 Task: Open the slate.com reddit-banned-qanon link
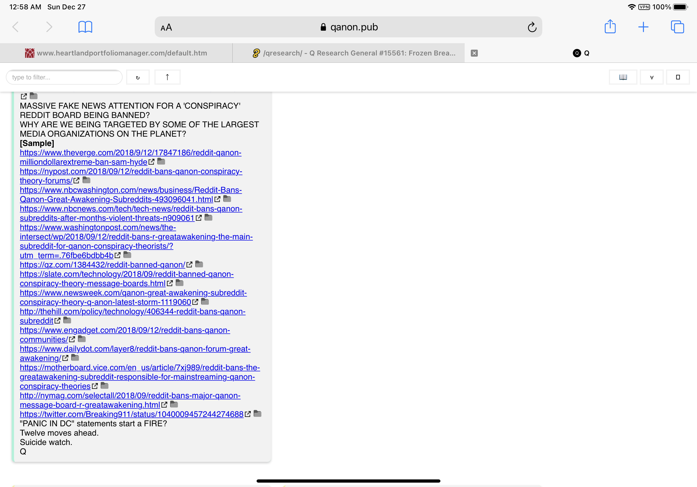[x=127, y=279]
